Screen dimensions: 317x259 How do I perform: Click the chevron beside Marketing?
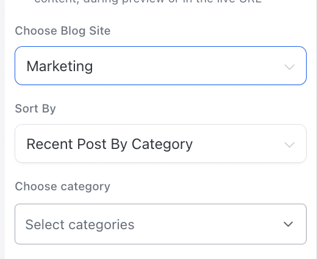pyautogui.click(x=290, y=67)
